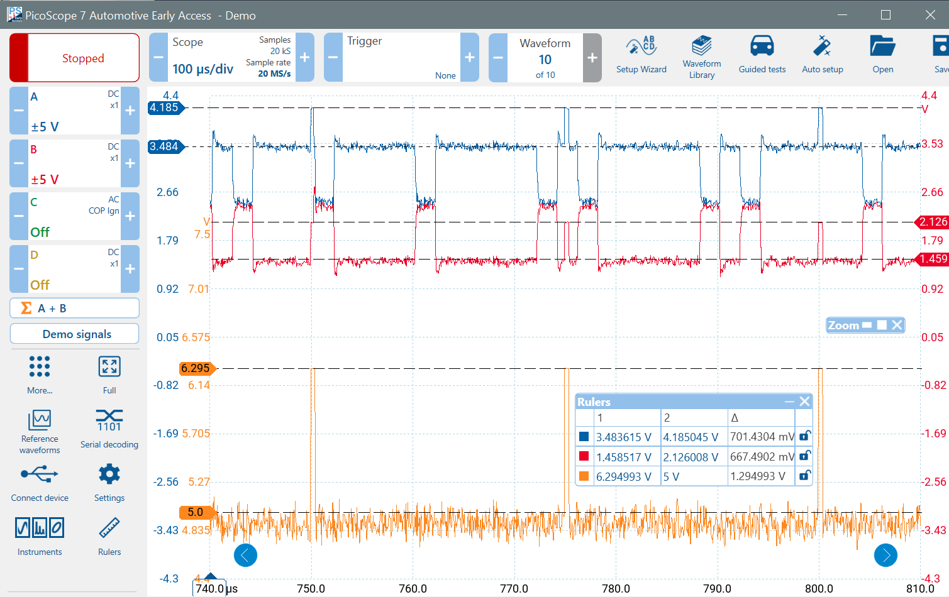Minimize the Rulers panel
949x597 pixels.
(789, 402)
